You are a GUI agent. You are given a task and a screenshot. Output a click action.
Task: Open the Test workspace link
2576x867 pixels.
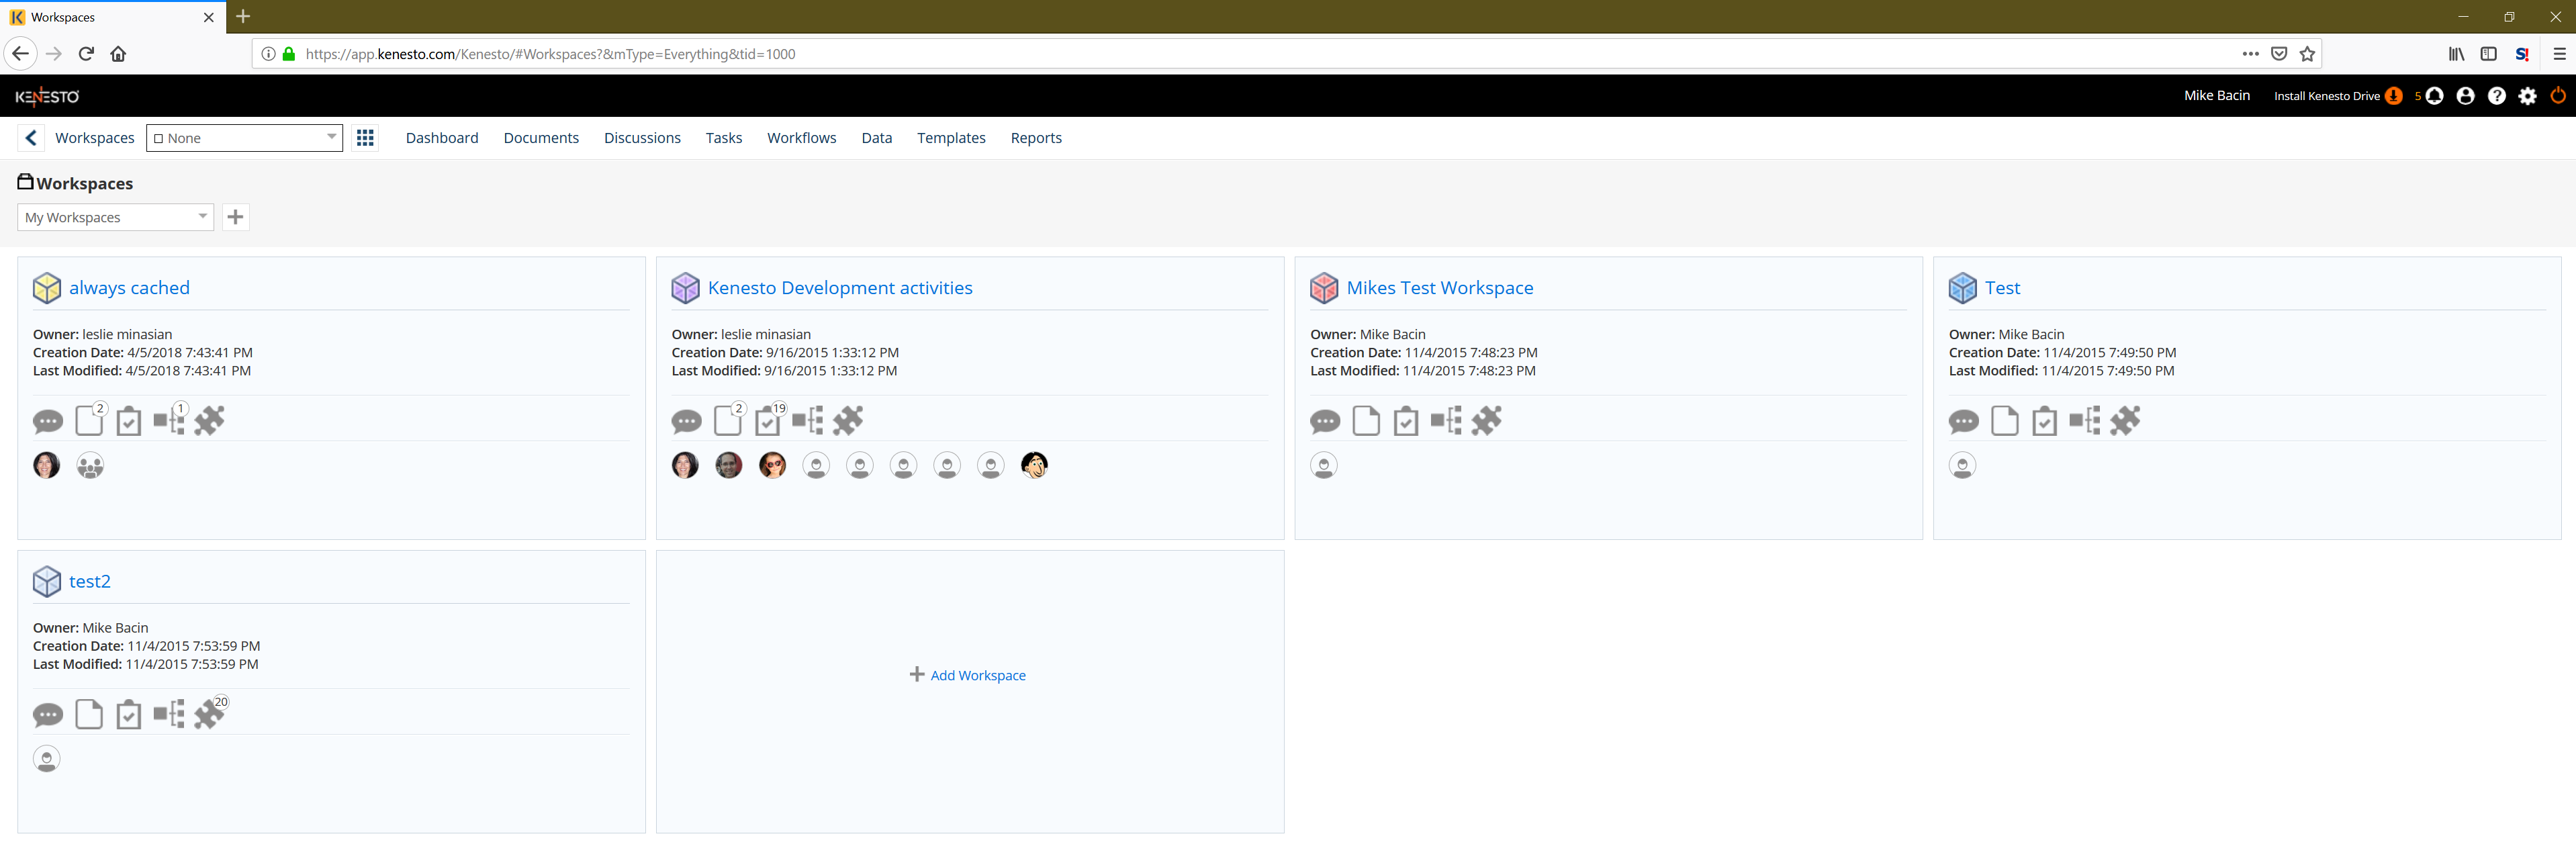[2003, 288]
